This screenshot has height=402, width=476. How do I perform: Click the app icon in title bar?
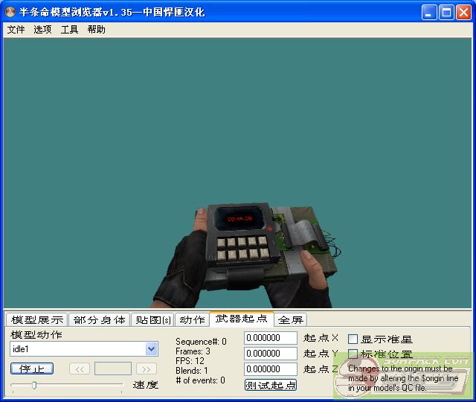[10, 12]
